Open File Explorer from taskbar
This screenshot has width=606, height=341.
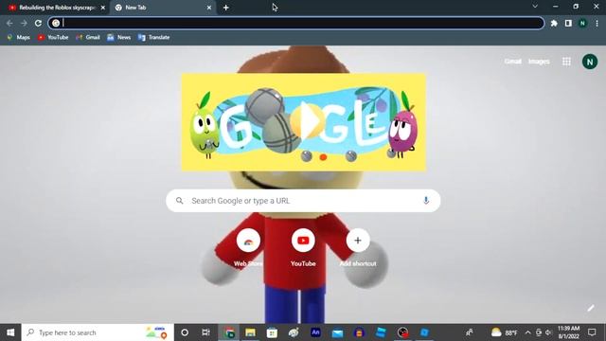250,332
